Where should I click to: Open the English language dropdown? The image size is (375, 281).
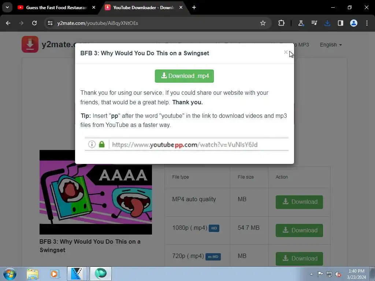(x=331, y=45)
